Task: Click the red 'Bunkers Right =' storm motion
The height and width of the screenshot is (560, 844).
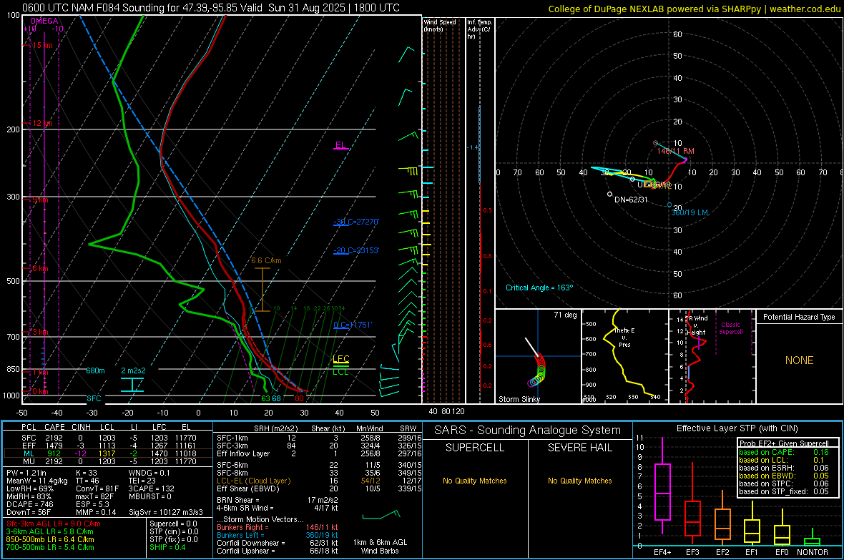Action: coord(278,527)
